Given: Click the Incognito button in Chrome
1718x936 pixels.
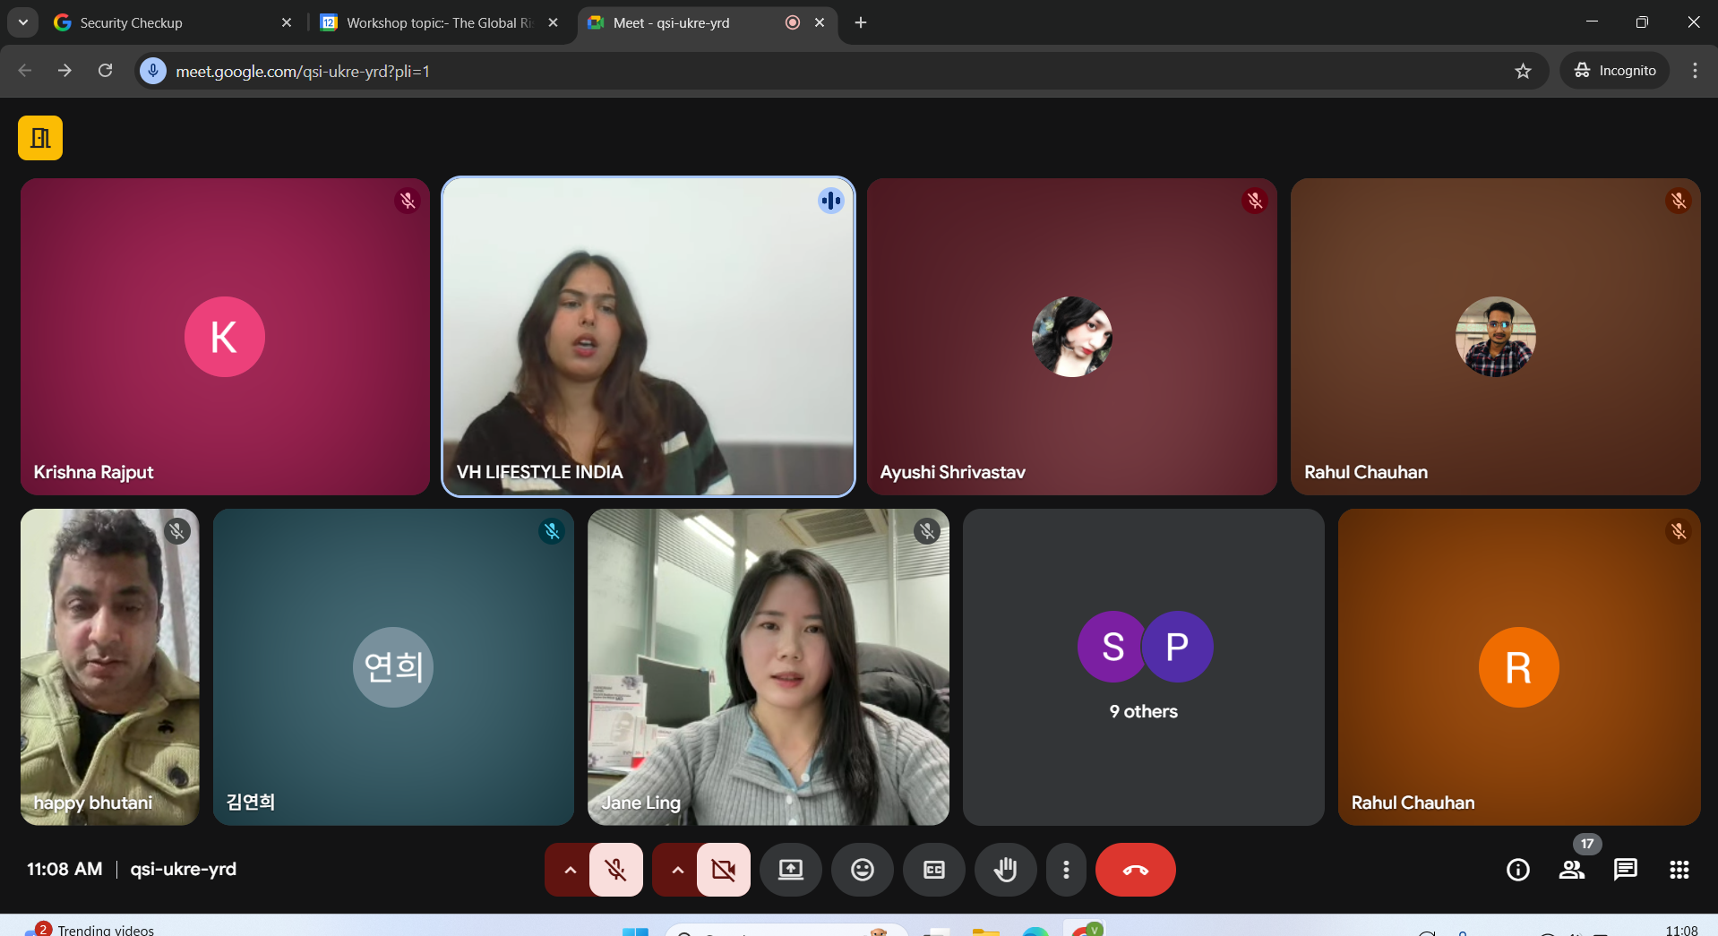Looking at the screenshot, I should click(1615, 71).
